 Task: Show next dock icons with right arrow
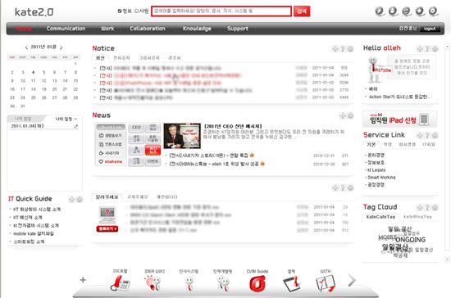coord(352,280)
